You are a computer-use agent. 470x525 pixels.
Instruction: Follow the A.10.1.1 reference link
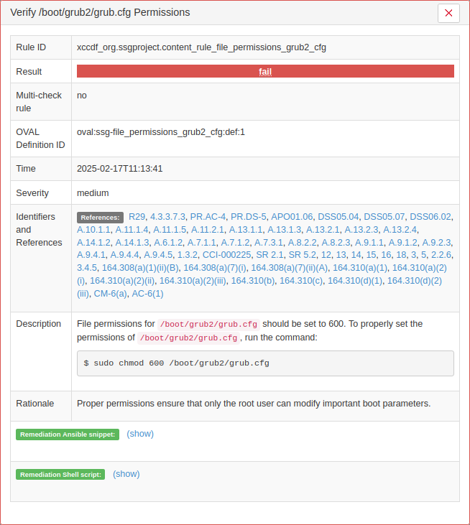(x=93, y=229)
